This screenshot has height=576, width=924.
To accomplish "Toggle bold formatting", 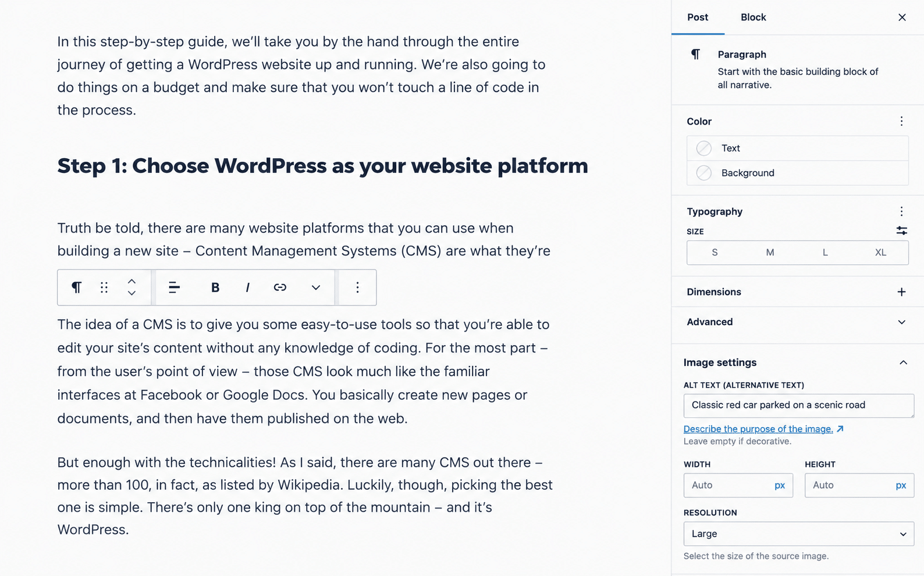I will 215,287.
